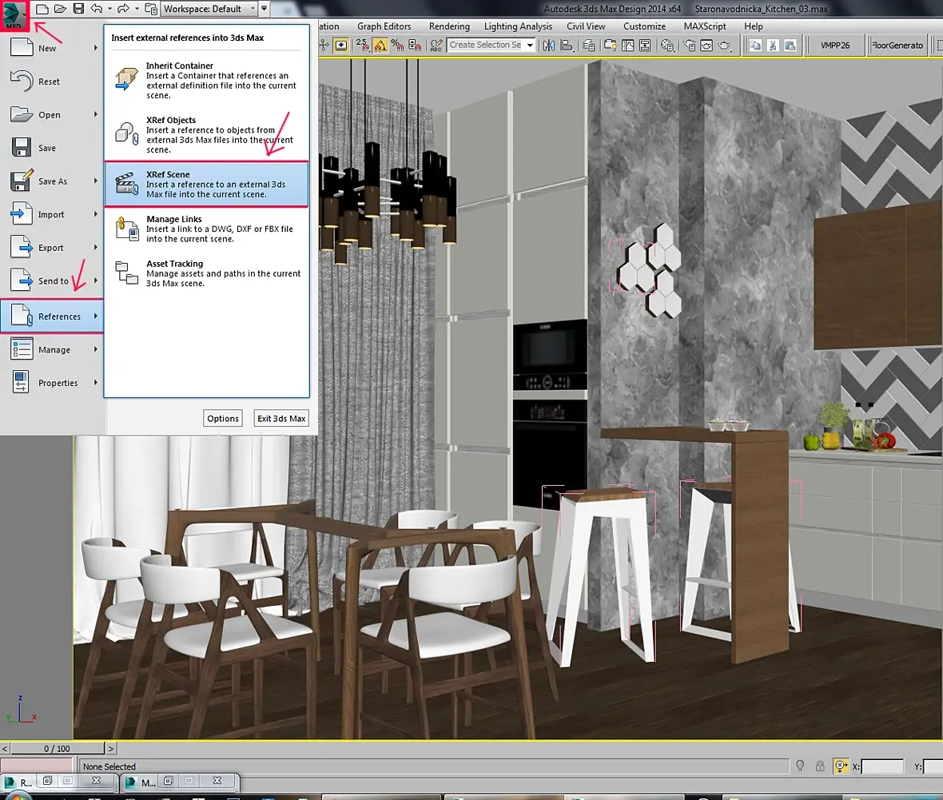Click the FloorGenerator toolbar button

click(x=897, y=45)
